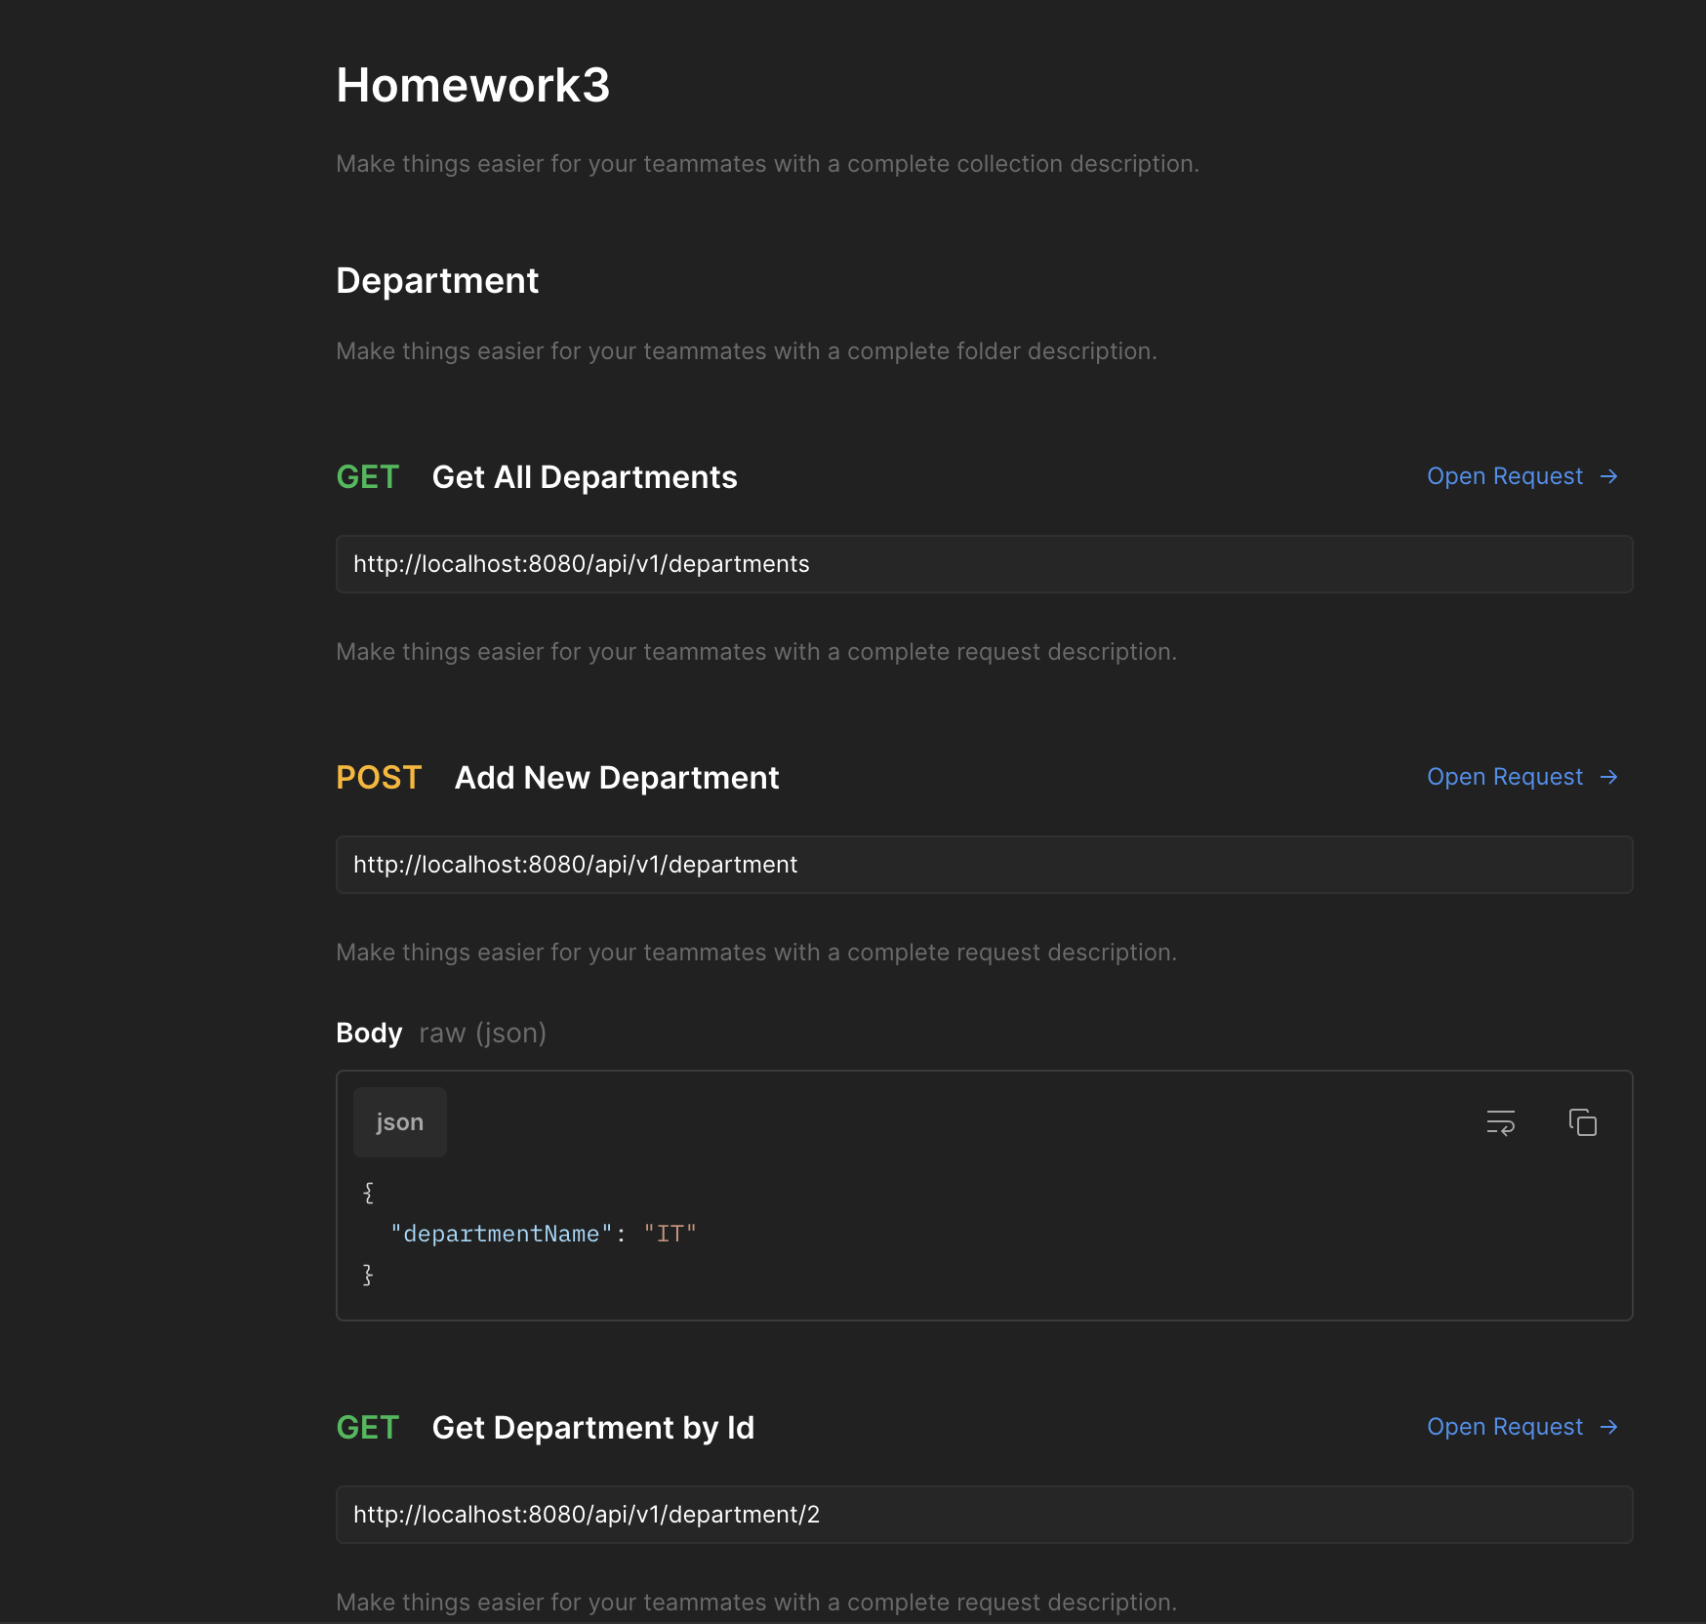Open Request for Get All Departments

[1506, 476]
